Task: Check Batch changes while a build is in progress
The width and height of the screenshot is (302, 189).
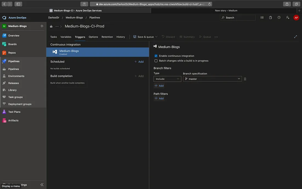Action: (156, 61)
